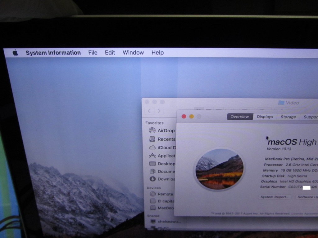Open the Window menu
Image resolution: width=318 pixels, height=238 pixels.
(133, 53)
